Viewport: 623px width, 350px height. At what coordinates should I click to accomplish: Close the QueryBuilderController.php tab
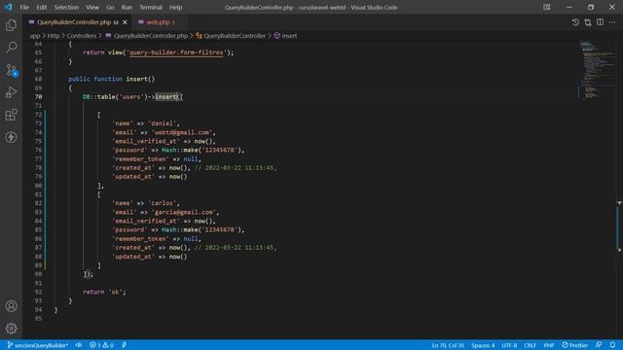(125, 22)
